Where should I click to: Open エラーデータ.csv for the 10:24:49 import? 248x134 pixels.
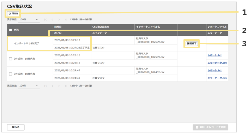(x=217, y=78)
